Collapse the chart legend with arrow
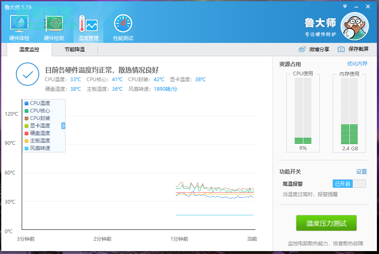Image resolution: width=379 pixels, height=254 pixels. click(63, 126)
